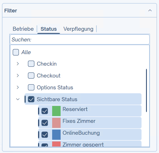The image size is (159, 153).
Task: Tick the Checkin checkbox
Action: (31, 64)
